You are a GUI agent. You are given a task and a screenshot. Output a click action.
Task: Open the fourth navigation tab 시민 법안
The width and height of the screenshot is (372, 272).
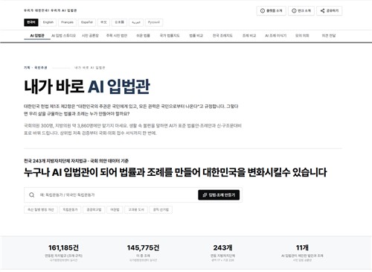(x=117, y=36)
